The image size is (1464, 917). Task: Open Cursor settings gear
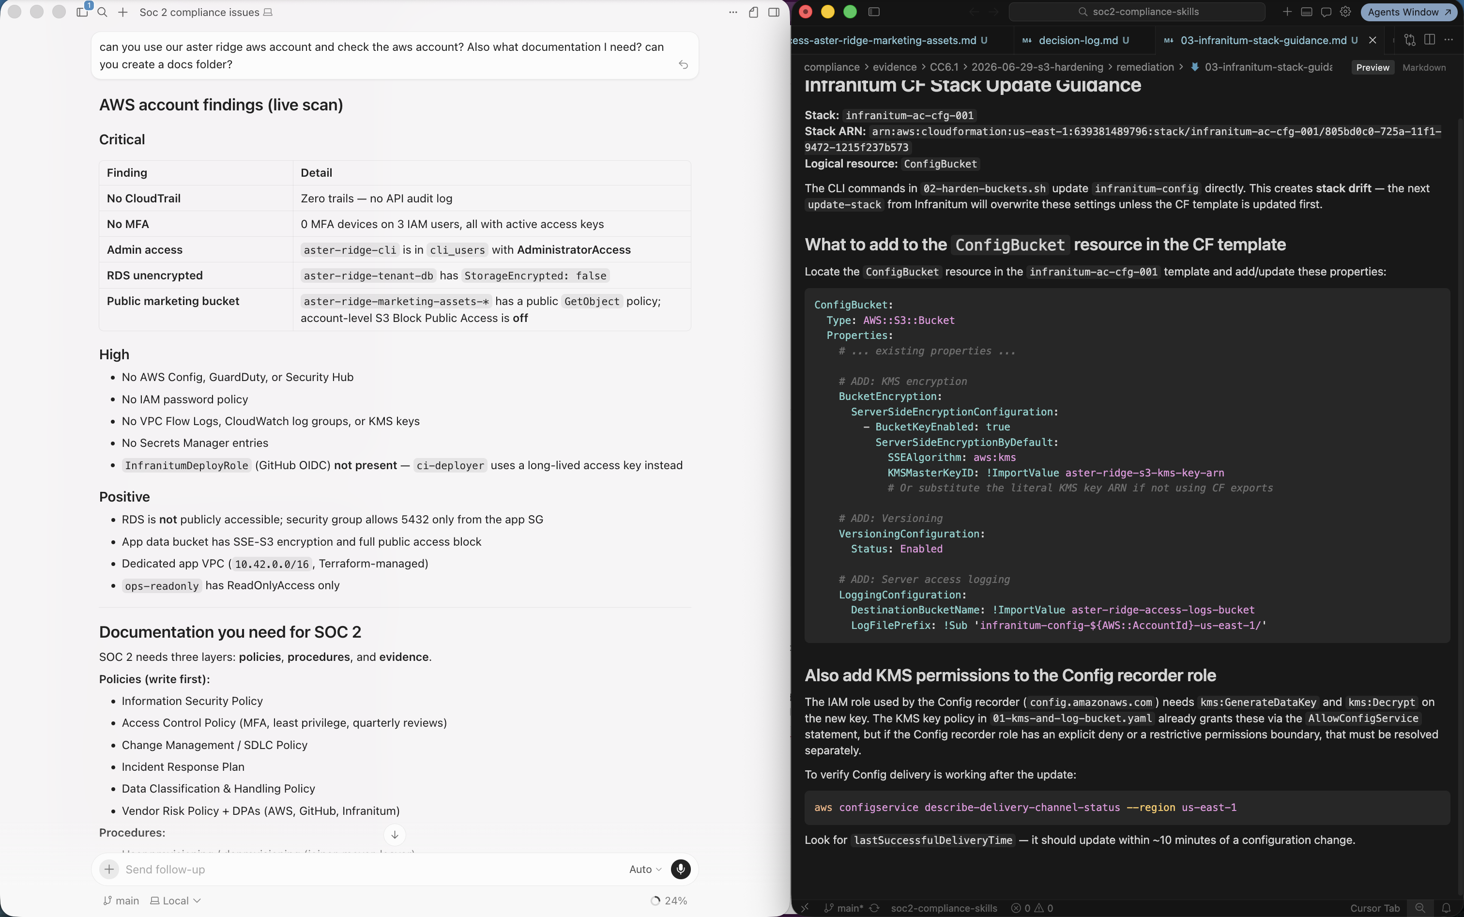point(1345,12)
